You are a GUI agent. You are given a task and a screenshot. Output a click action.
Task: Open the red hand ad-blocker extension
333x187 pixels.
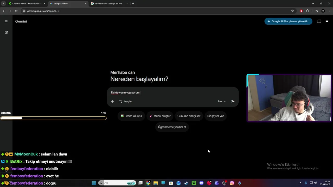pyautogui.click(x=301, y=11)
